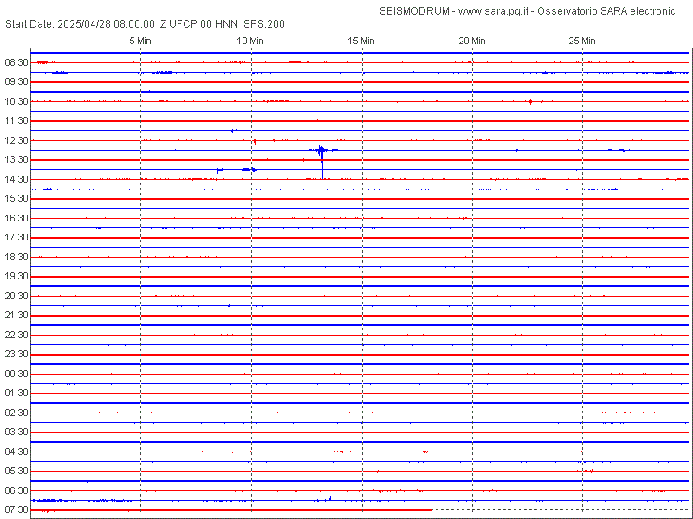Select the 23:30 row time label

(16, 355)
